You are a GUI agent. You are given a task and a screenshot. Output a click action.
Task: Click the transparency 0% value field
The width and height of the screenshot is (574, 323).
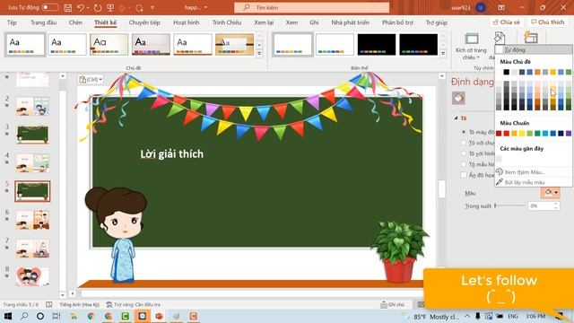pyautogui.click(x=540, y=206)
